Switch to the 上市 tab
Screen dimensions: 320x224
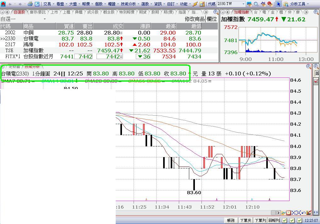coord(54,12)
